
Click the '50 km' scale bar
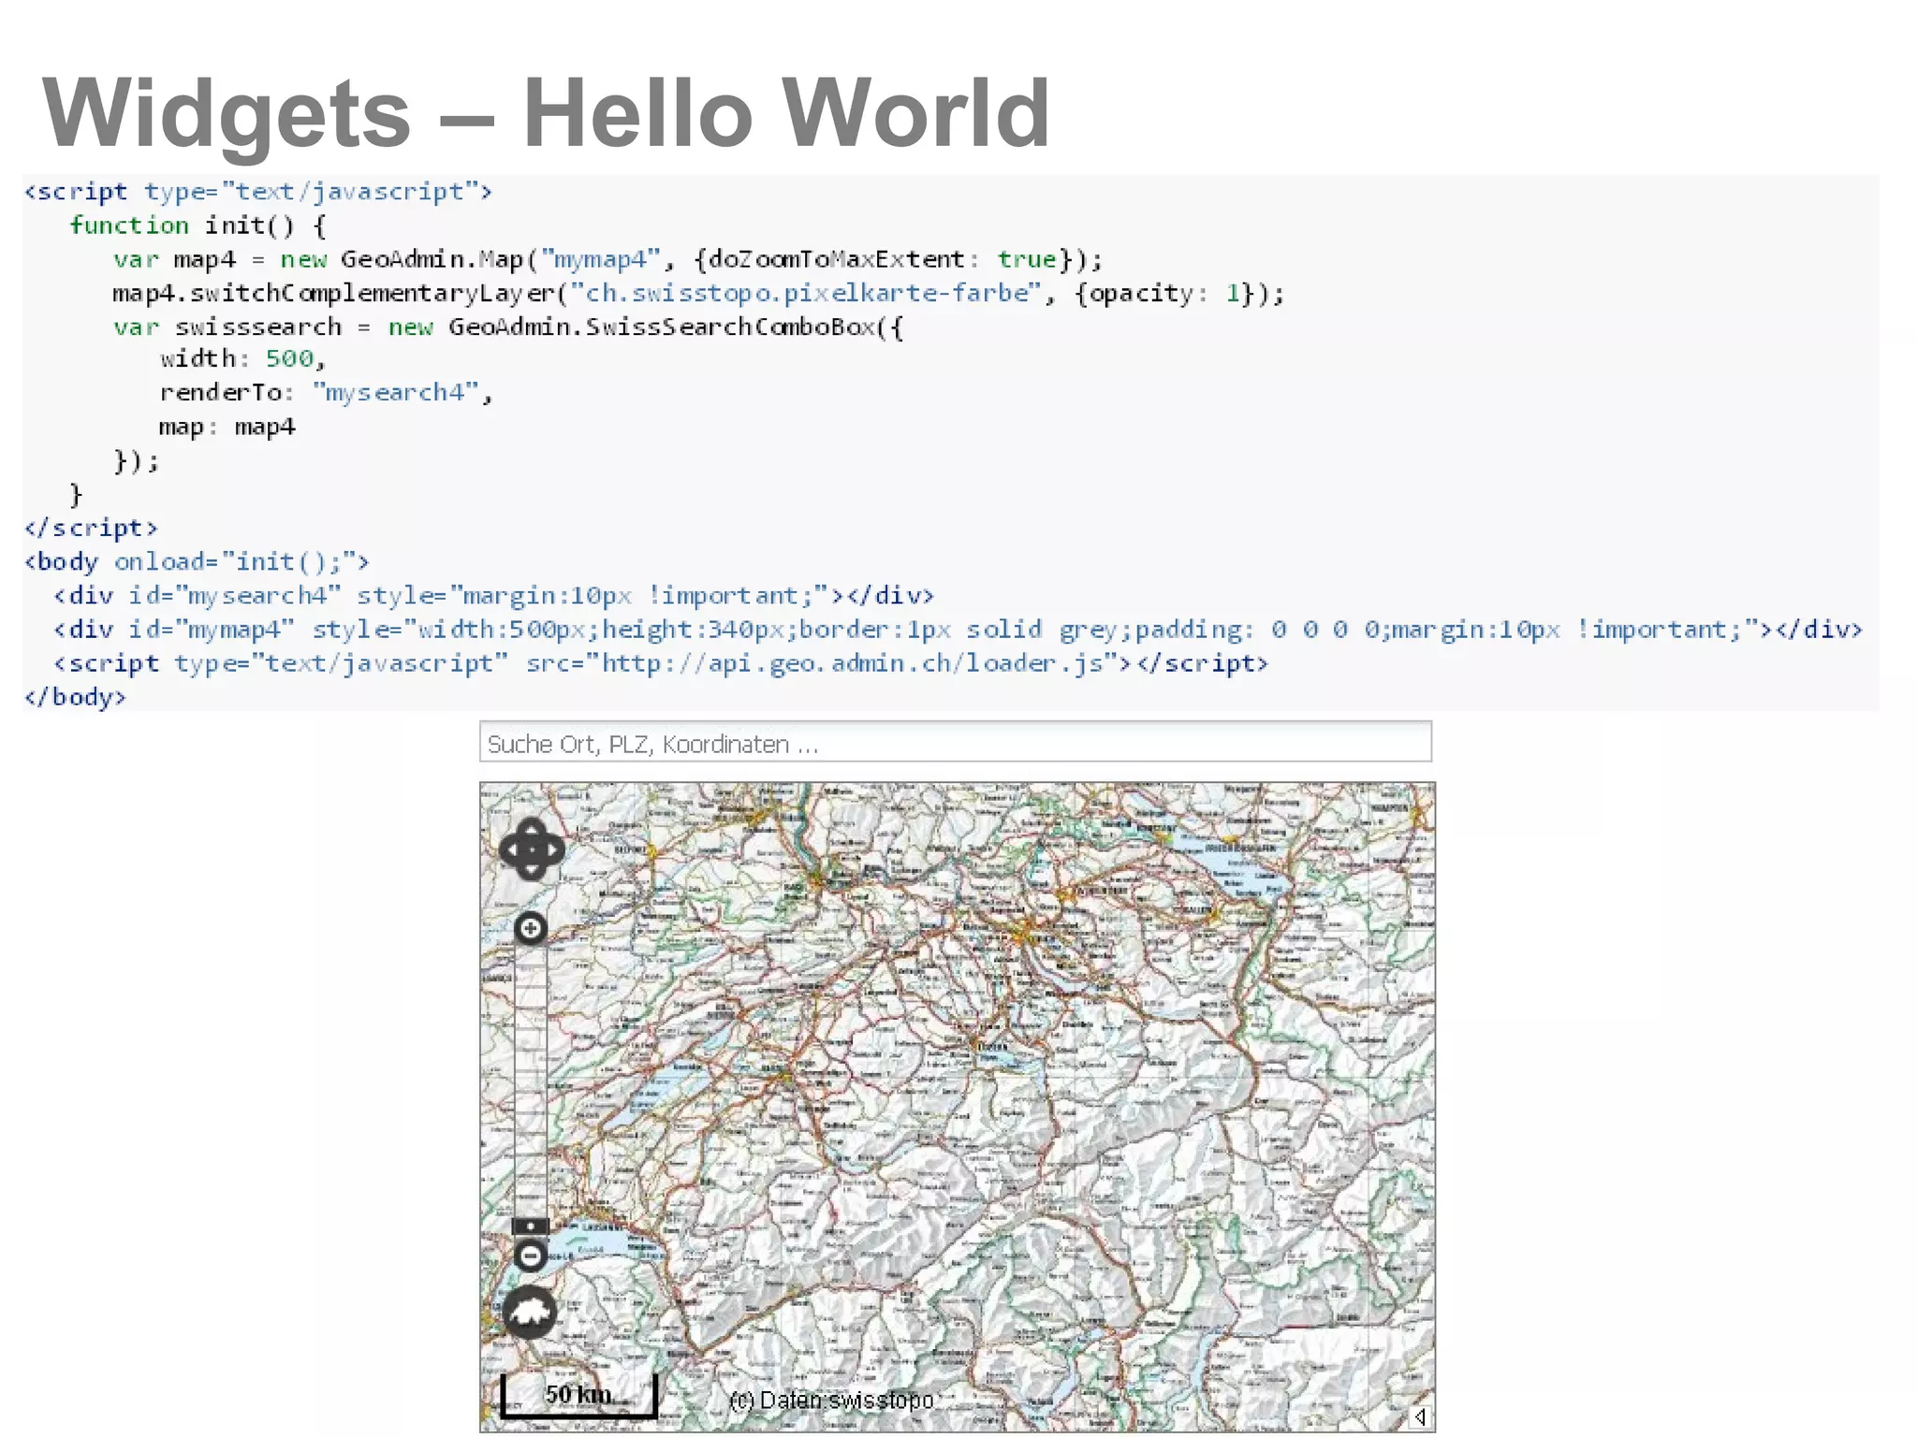coord(578,1396)
